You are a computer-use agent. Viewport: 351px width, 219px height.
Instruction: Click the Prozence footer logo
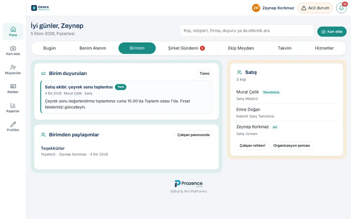(x=189, y=183)
